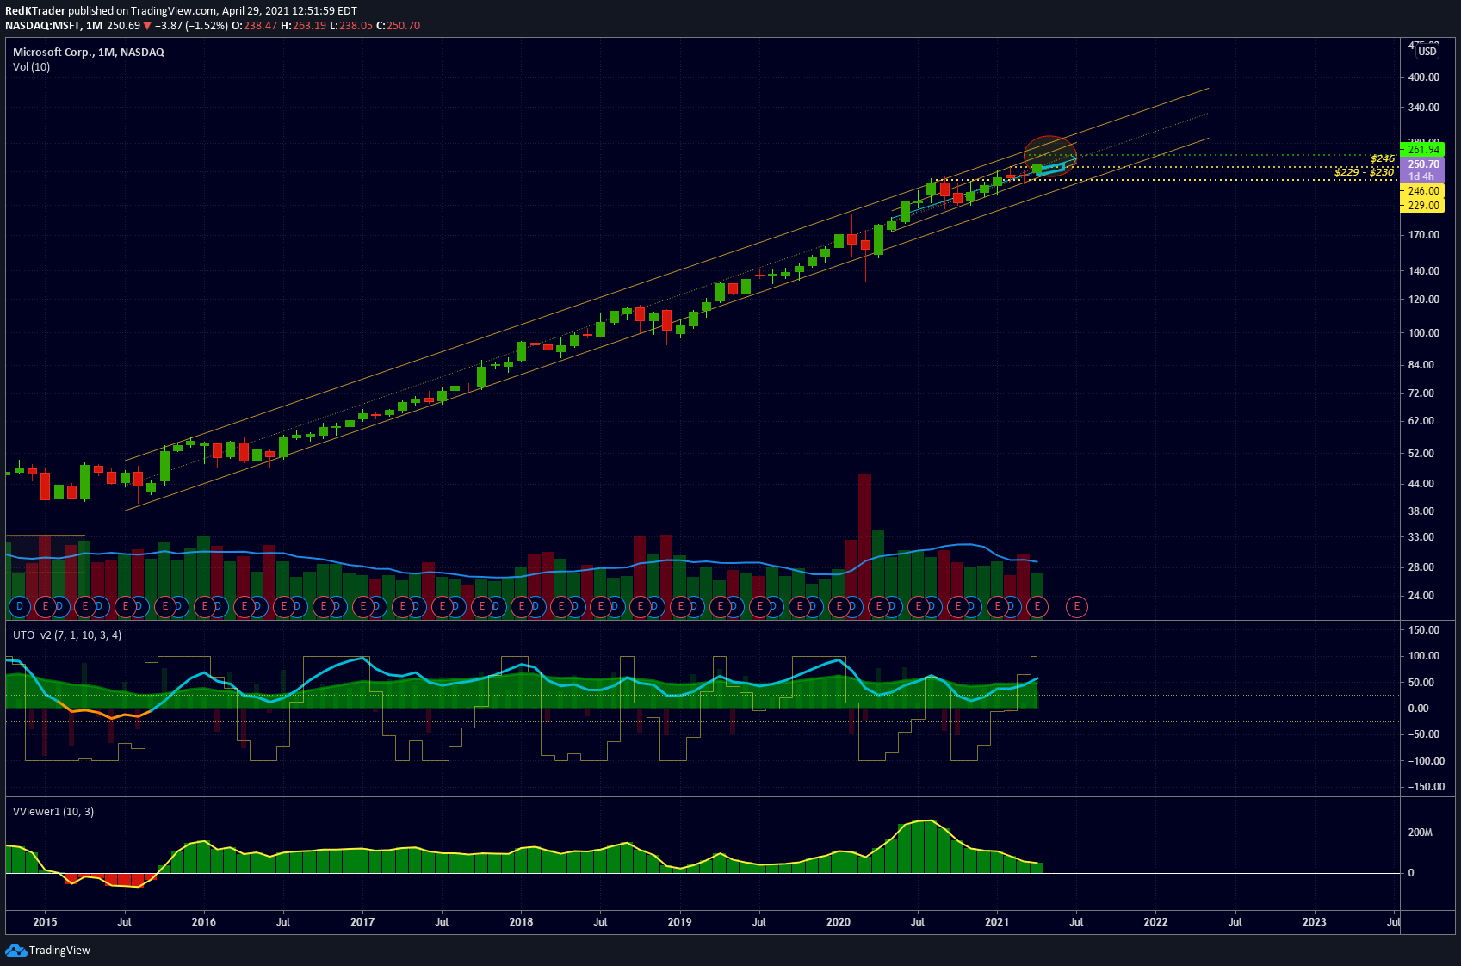Click the header open value O:238.47

tap(256, 26)
